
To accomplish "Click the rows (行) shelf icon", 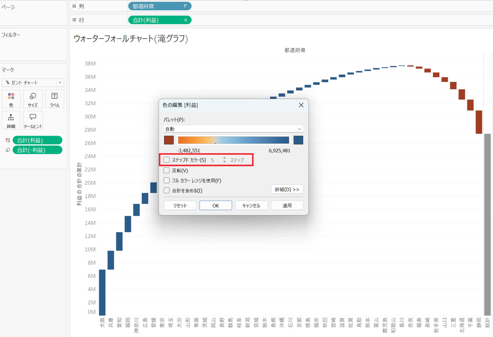I will [74, 20].
